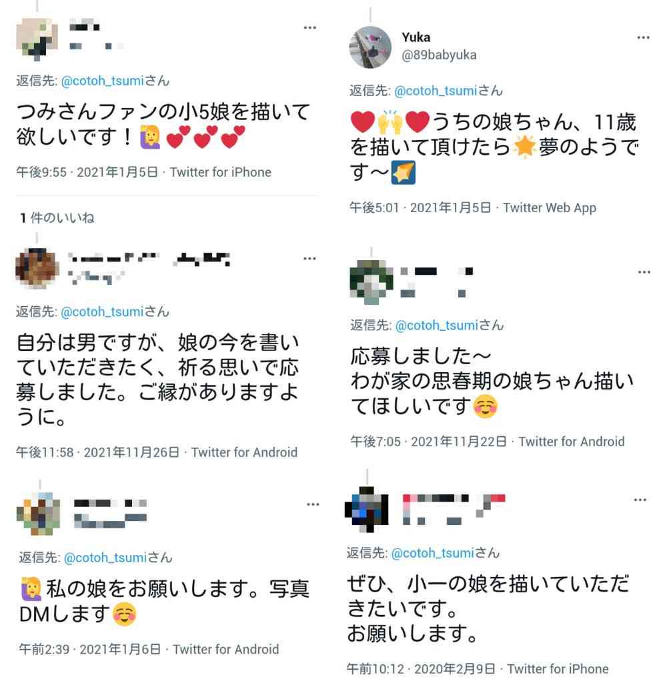The width and height of the screenshot is (663, 683).
Task: Open more options on Yuka's tweet
Action: coord(643,38)
